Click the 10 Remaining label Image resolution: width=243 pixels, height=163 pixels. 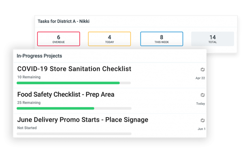[x=29, y=77]
